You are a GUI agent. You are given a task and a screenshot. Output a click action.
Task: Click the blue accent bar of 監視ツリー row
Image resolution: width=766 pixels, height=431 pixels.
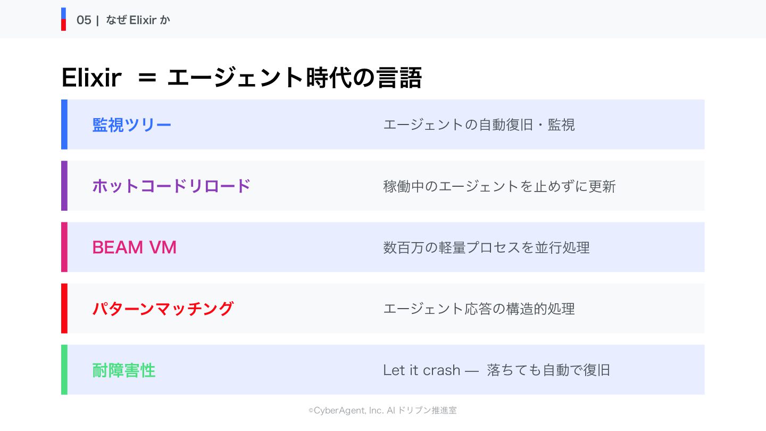click(x=64, y=125)
